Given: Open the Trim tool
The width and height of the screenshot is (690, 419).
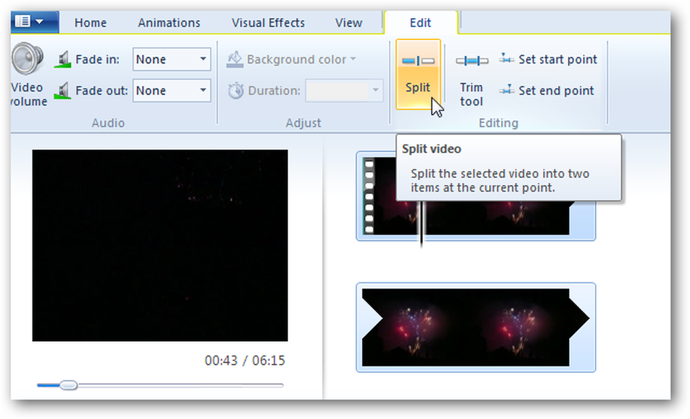Looking at the screenshot, I should click(x=471, y=75).
